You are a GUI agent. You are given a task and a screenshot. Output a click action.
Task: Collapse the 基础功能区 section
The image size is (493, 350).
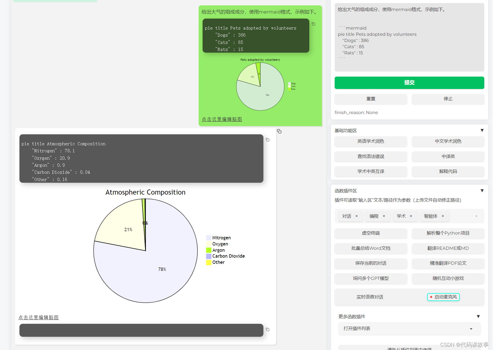pos(482,130)
